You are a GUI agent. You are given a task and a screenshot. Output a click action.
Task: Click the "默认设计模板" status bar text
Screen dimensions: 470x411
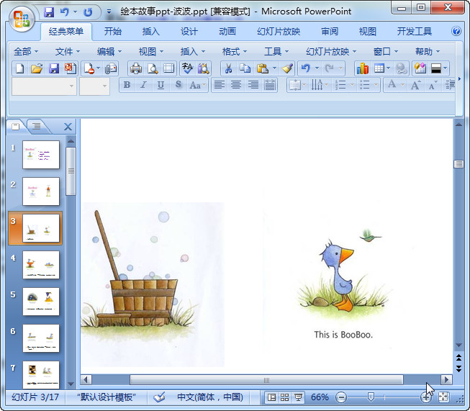(x=107, y=397)
